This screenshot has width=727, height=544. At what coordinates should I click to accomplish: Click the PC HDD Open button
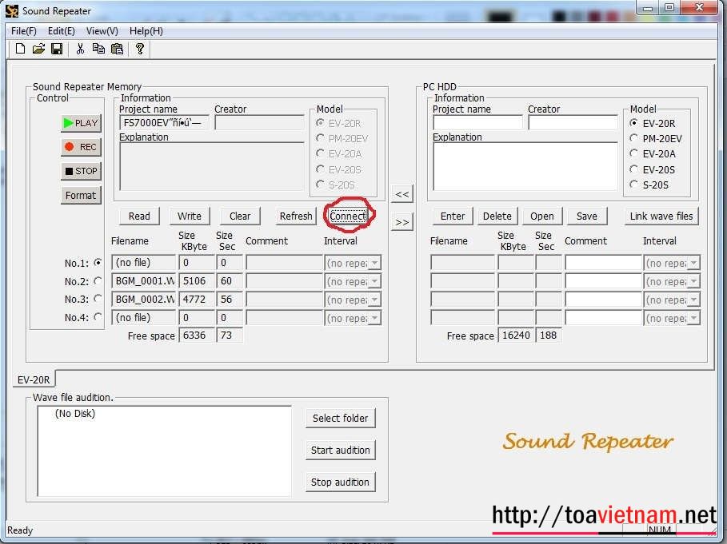542,216
